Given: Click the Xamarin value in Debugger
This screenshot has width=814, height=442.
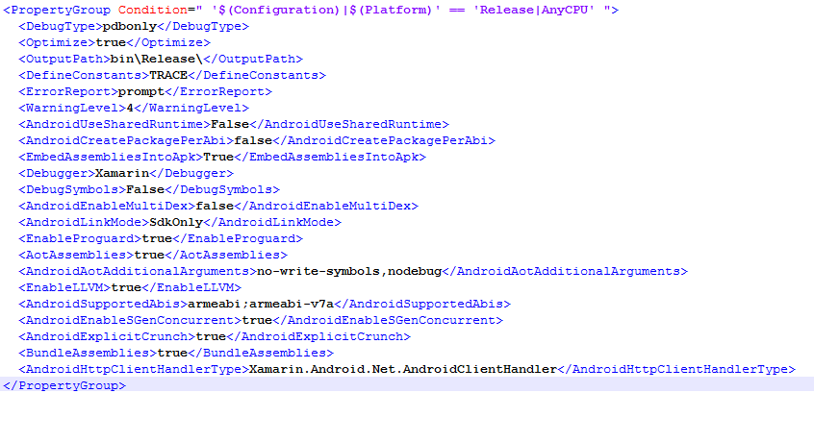Looking at the screenshot, I should (x=122, y=173).
